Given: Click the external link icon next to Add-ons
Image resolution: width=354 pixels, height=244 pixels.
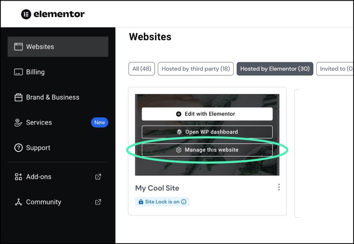Looking at the screenshot, I should (x=98, y=176).
